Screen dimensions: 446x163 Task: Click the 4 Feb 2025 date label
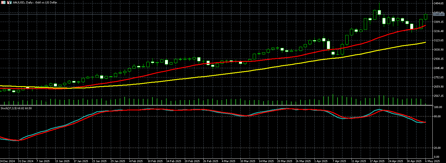(x=136, y=161)
